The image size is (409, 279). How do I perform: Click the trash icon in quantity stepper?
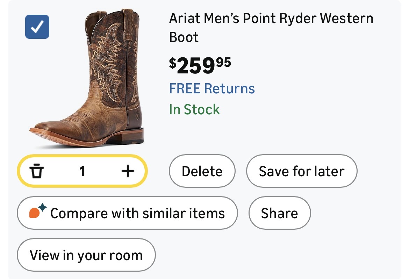click(37, 171)
